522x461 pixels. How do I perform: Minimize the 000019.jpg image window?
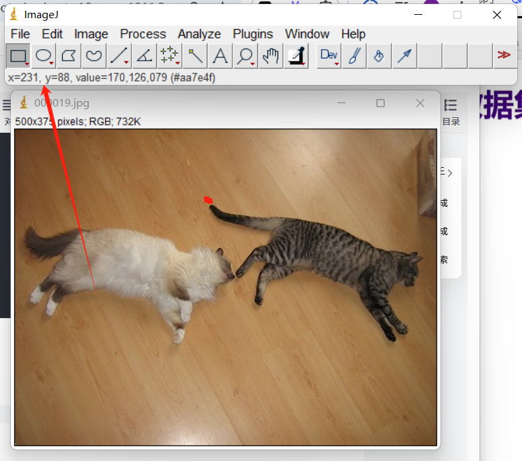click(341, 103)
